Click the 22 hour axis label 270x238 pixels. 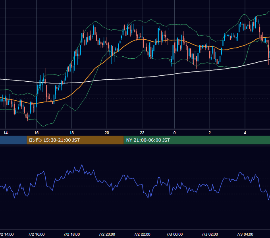pyautogui.click(x=142, y=133)
